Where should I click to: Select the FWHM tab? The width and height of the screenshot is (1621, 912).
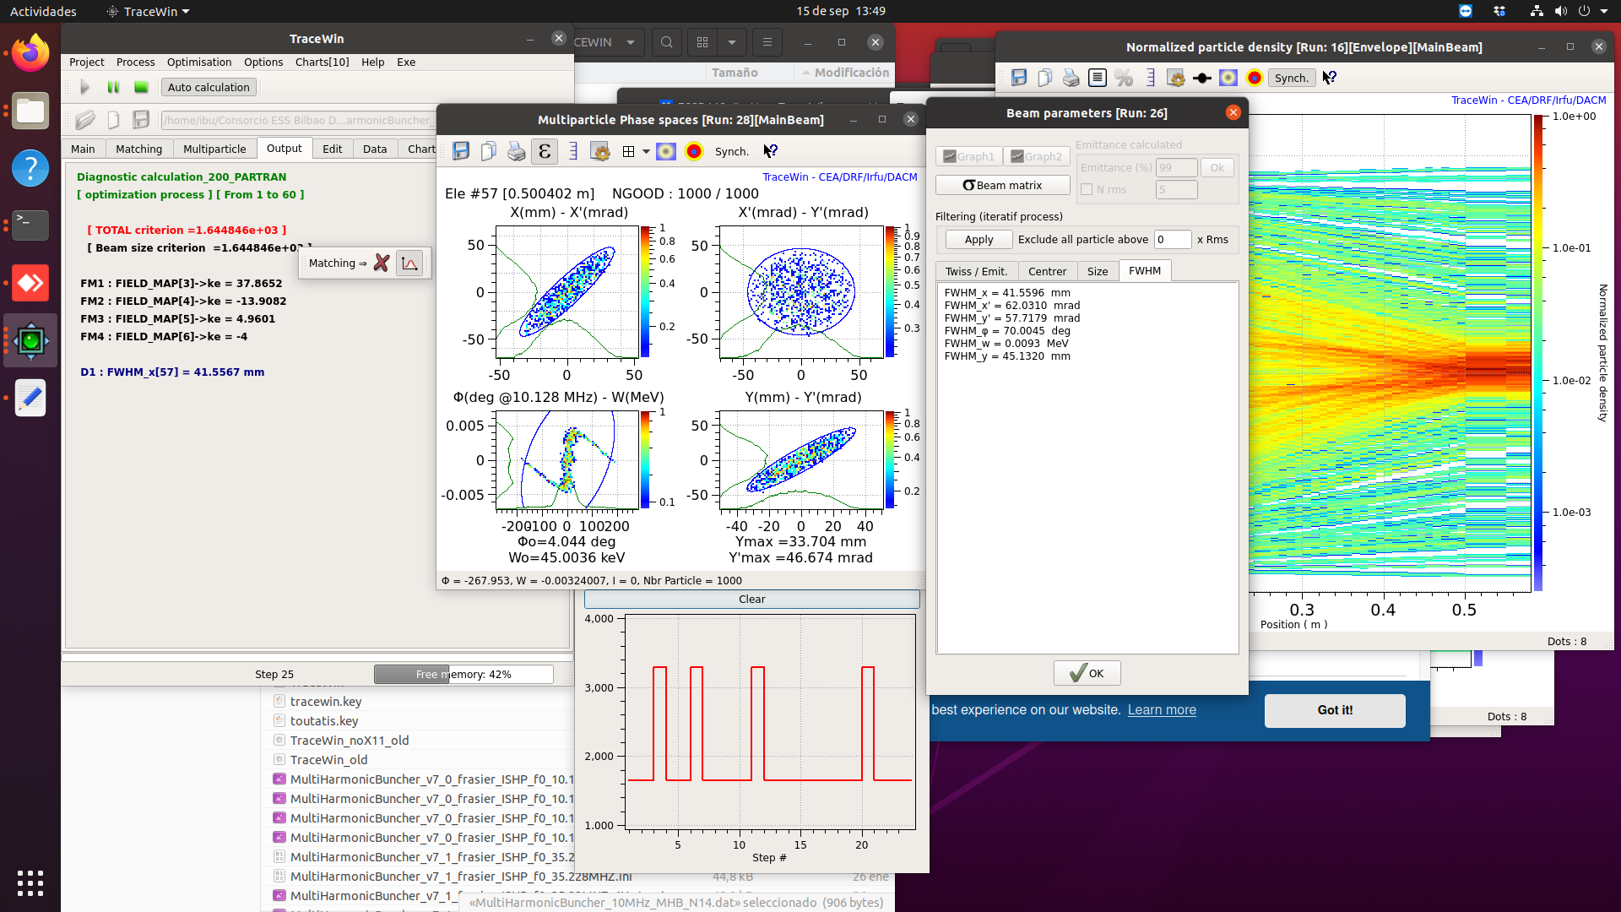coord(1145,270)
